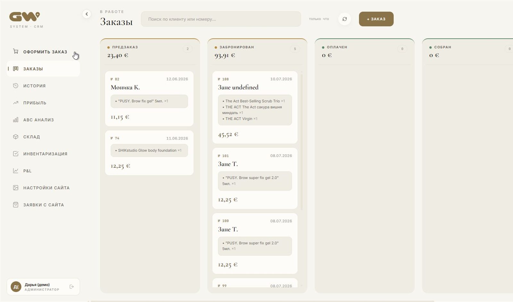The height and width of the screenshot is (302, 513).
Task: Click the Собран column header
Action: coord(468,51)
